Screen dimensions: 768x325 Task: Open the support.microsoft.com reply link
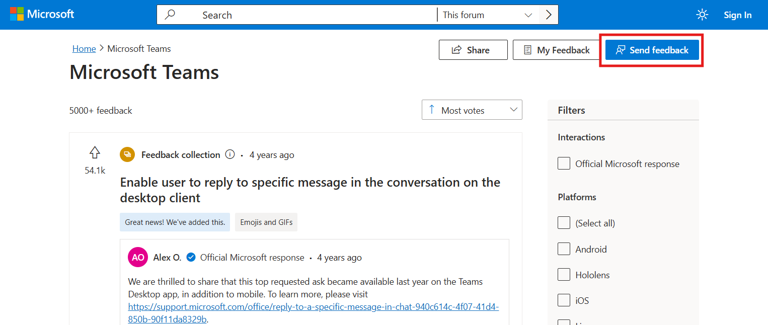pos(314,313)
